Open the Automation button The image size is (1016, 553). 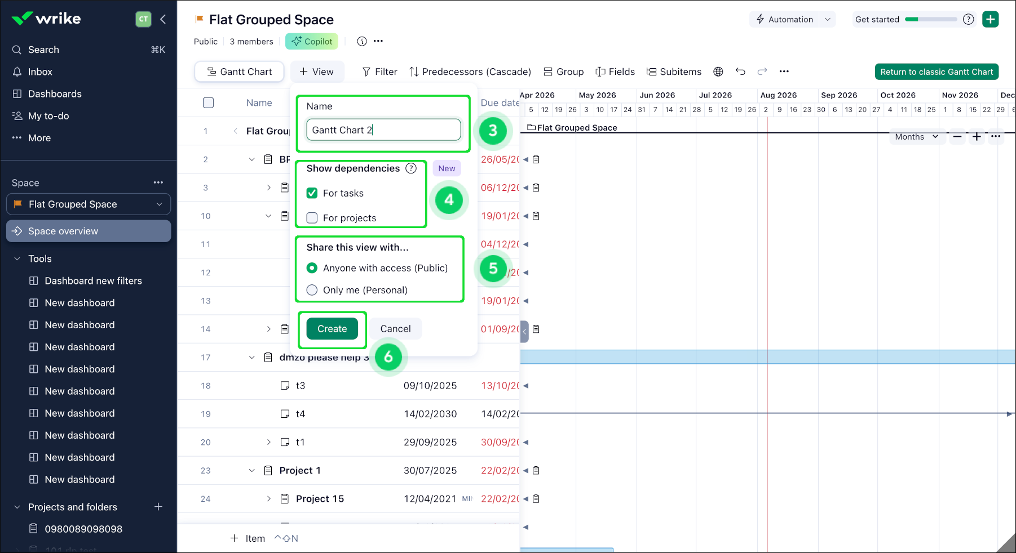click(785, 19)
